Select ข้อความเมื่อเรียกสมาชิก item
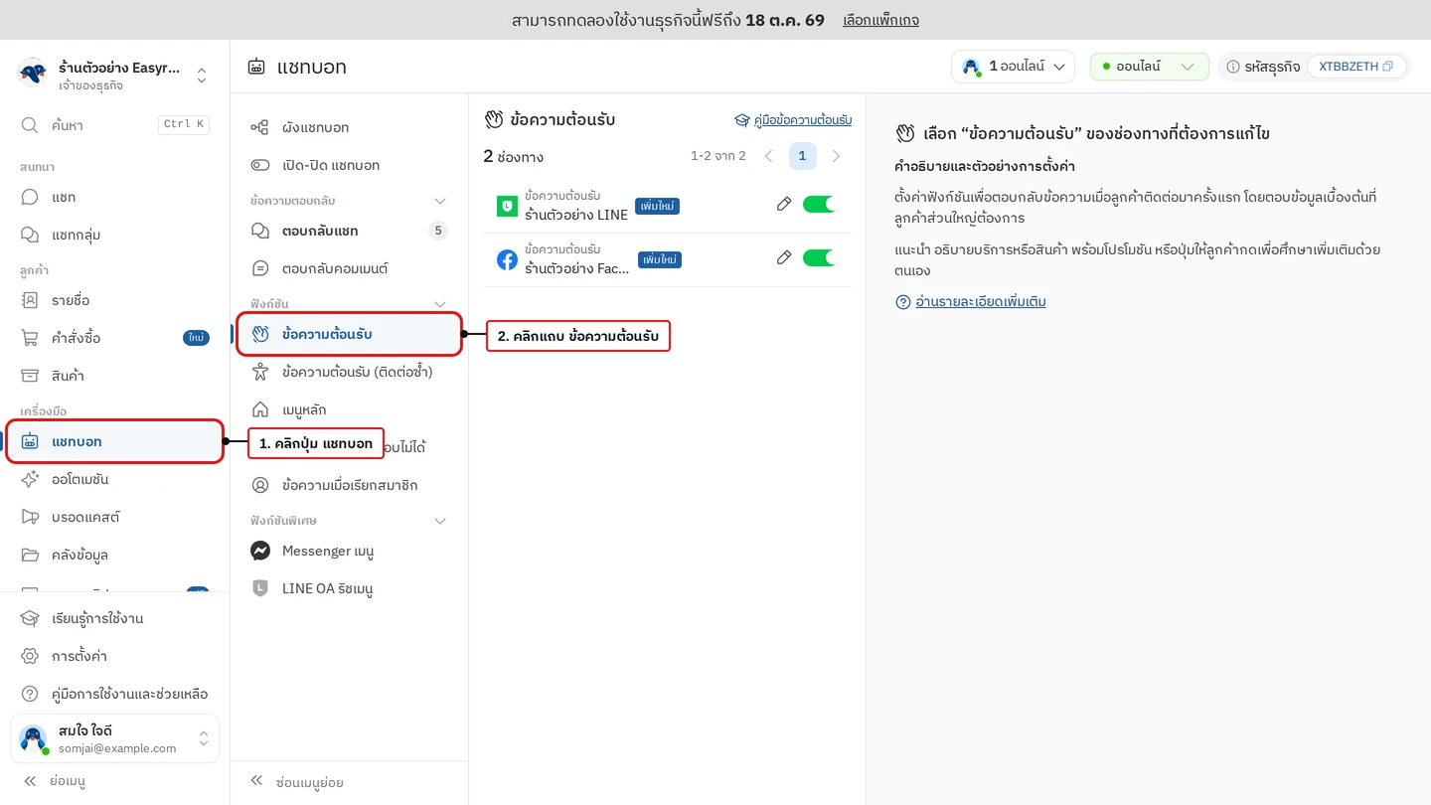 (349, 485)
